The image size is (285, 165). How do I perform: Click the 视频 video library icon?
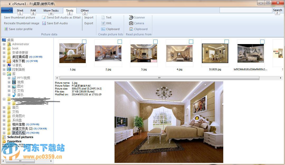(14, 82)
